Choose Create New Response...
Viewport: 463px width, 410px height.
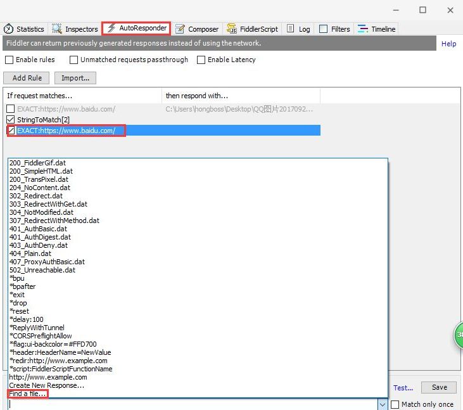tap(197, 385)
